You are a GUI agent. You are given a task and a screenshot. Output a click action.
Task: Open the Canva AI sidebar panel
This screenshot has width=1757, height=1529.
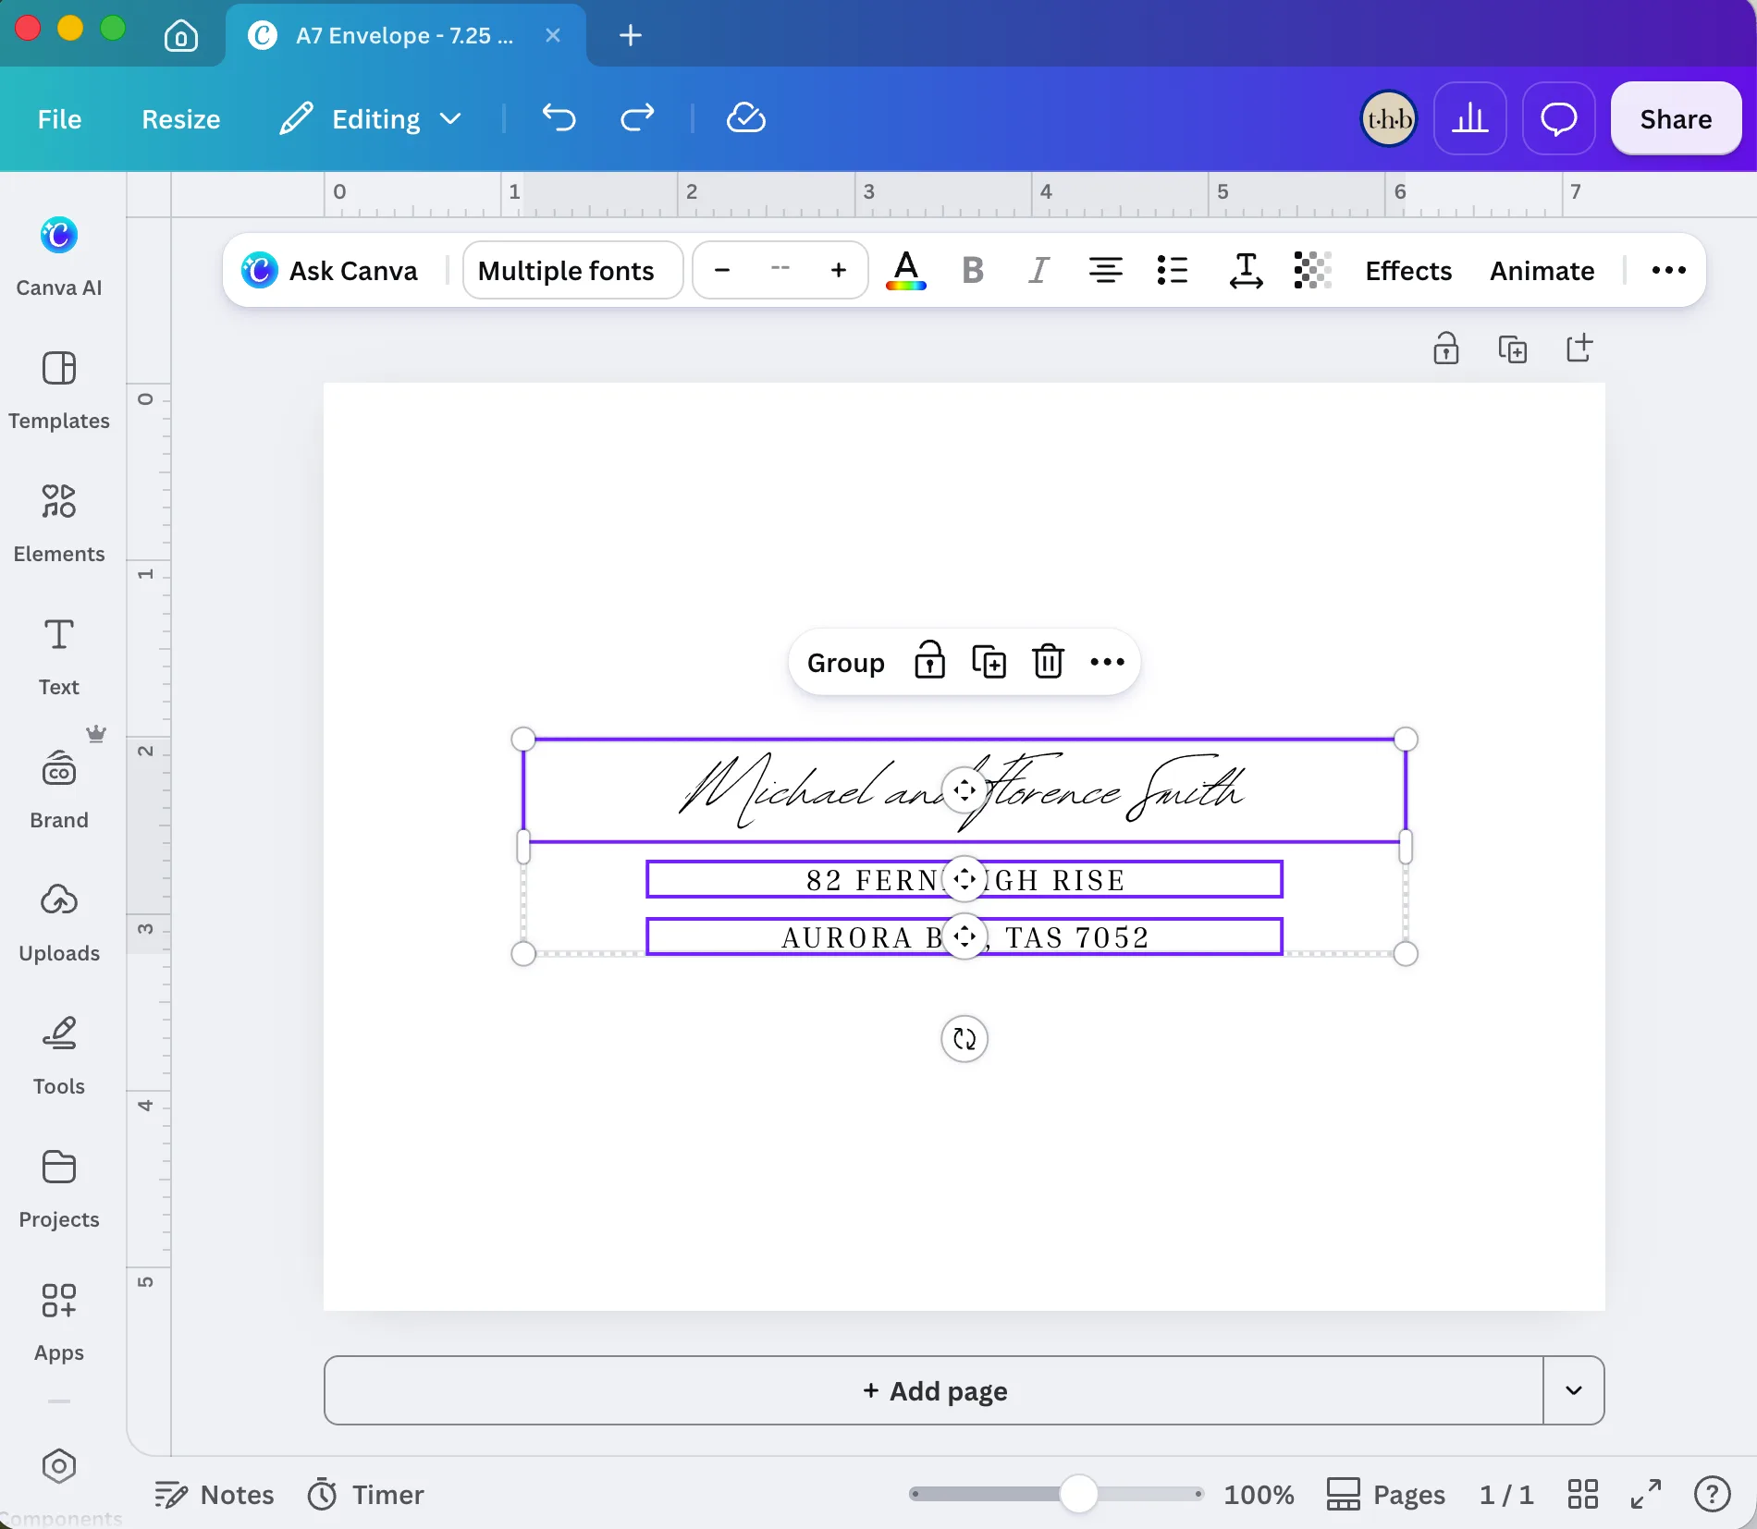[x=59, y=256]
